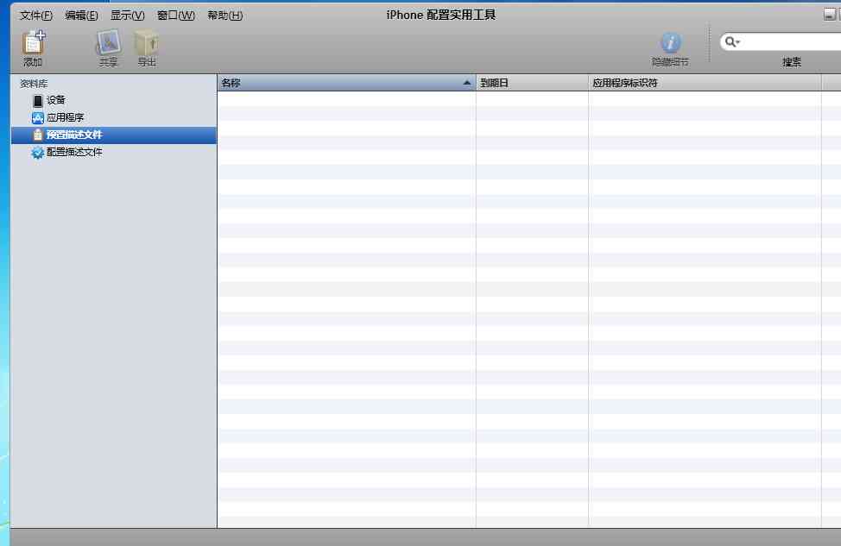This screenshot has height=546, width=841.
Task: Click the 共享 (Share) toolbar icon
Action: [108, 43]
